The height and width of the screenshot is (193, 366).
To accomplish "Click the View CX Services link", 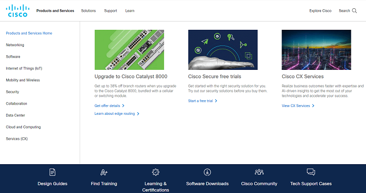I will point(296,106).
